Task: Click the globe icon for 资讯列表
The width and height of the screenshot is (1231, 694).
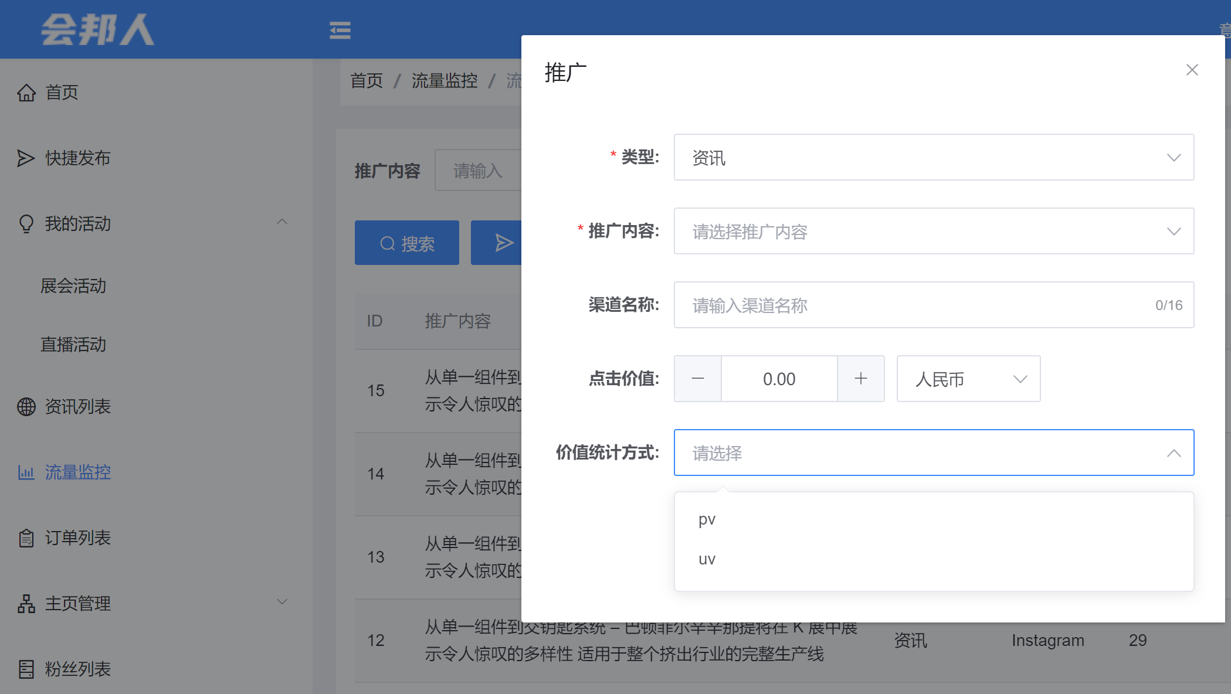Action: [x=26, y=407]
